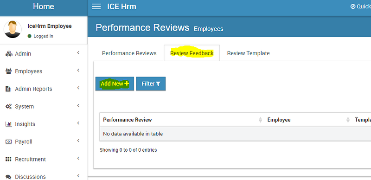Click the Insights bar chart icon
371x180 pixels.
pyautogui.click(x=8, y=124)
